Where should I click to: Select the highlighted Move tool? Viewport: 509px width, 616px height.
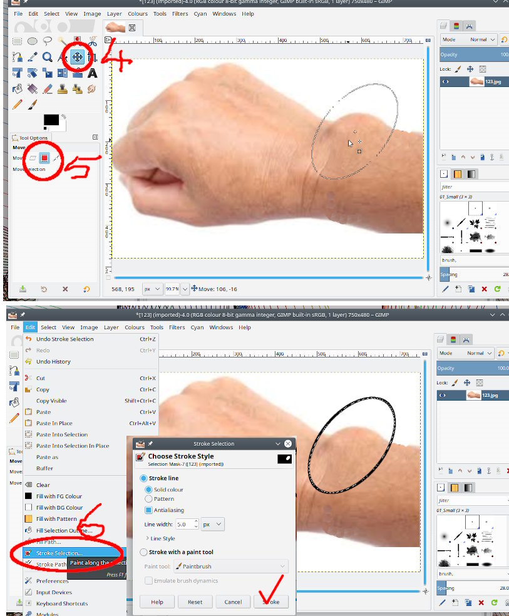[x=78, y=57]
